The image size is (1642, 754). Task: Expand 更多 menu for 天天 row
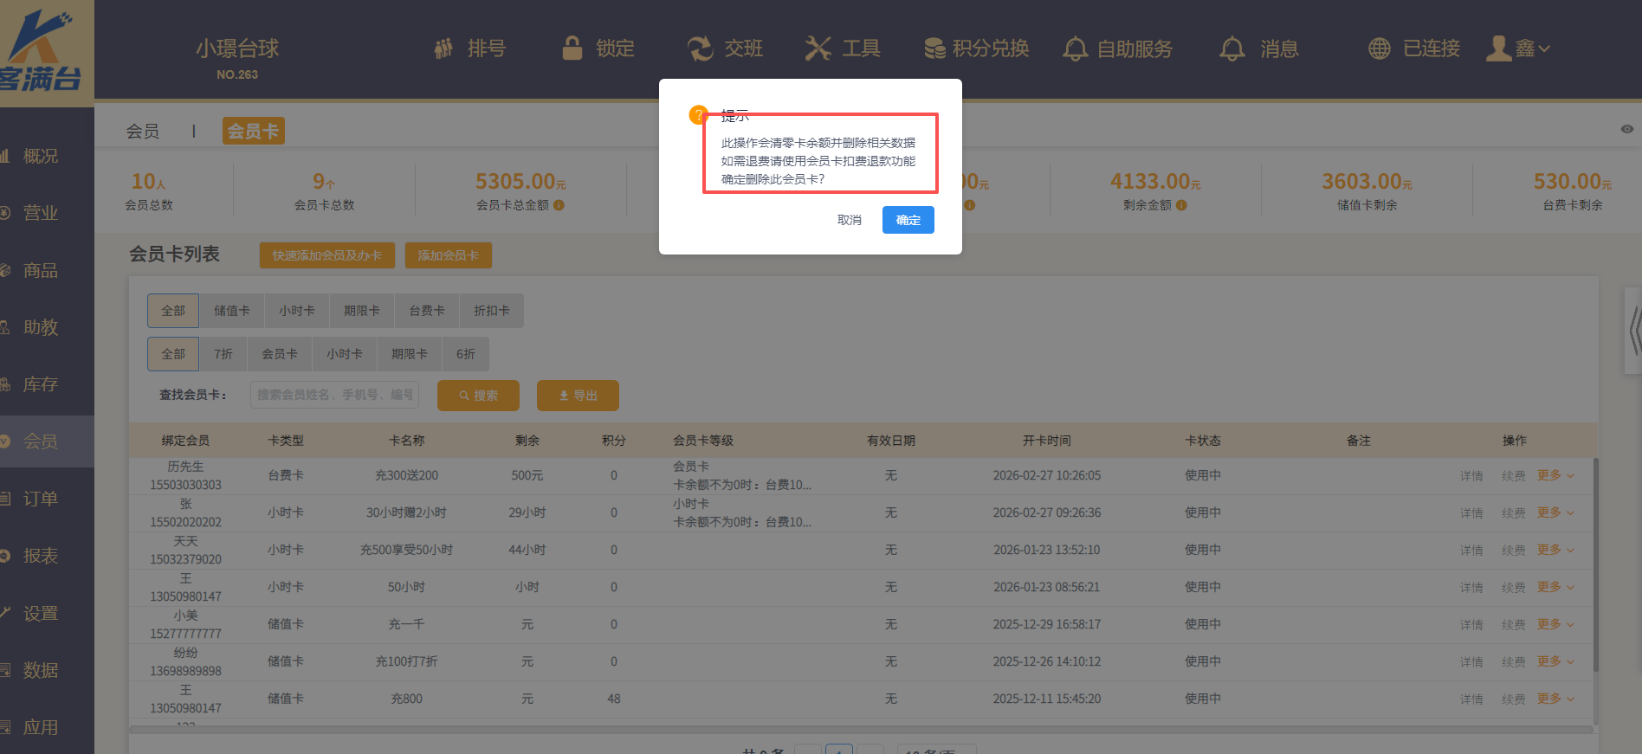click(1555, 550)
